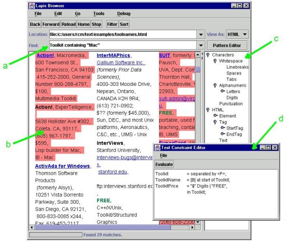
Task: Go to Home page button
Action: [x=84, y=25]
